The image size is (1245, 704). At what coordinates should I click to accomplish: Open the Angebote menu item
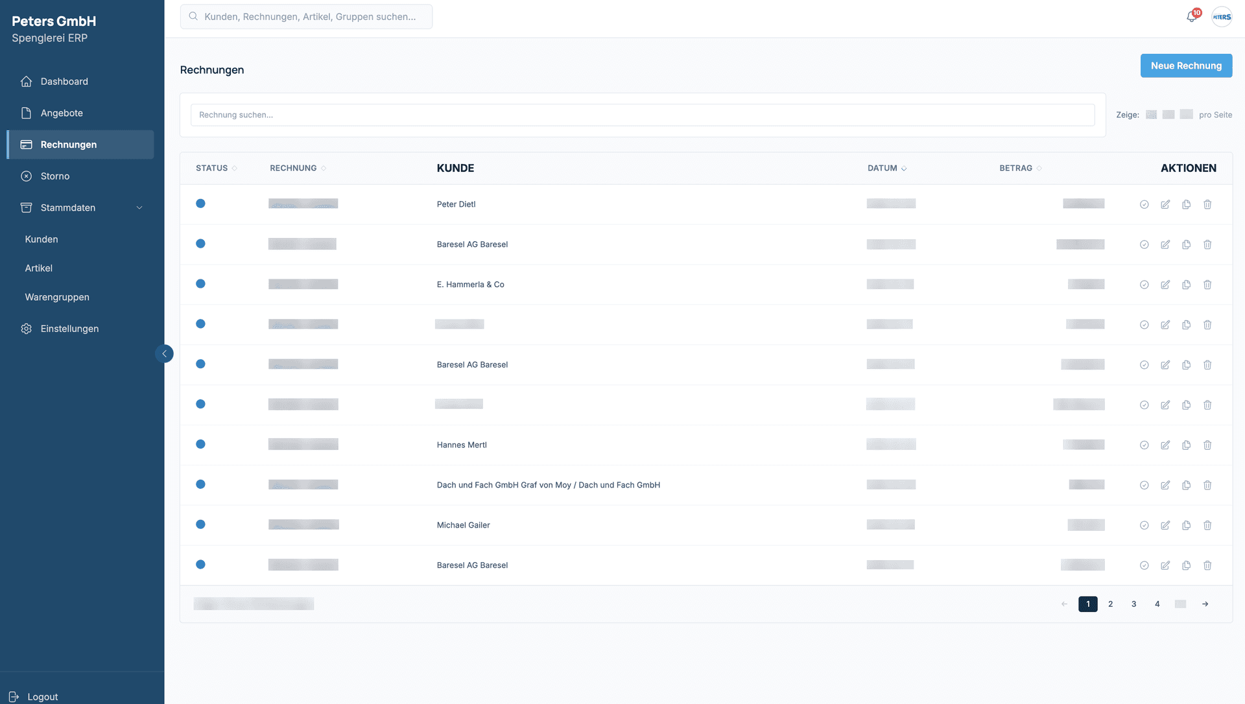[80, 113]
